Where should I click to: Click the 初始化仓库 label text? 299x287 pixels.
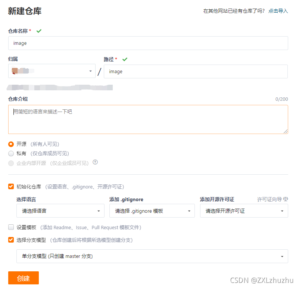coord(29,187)
